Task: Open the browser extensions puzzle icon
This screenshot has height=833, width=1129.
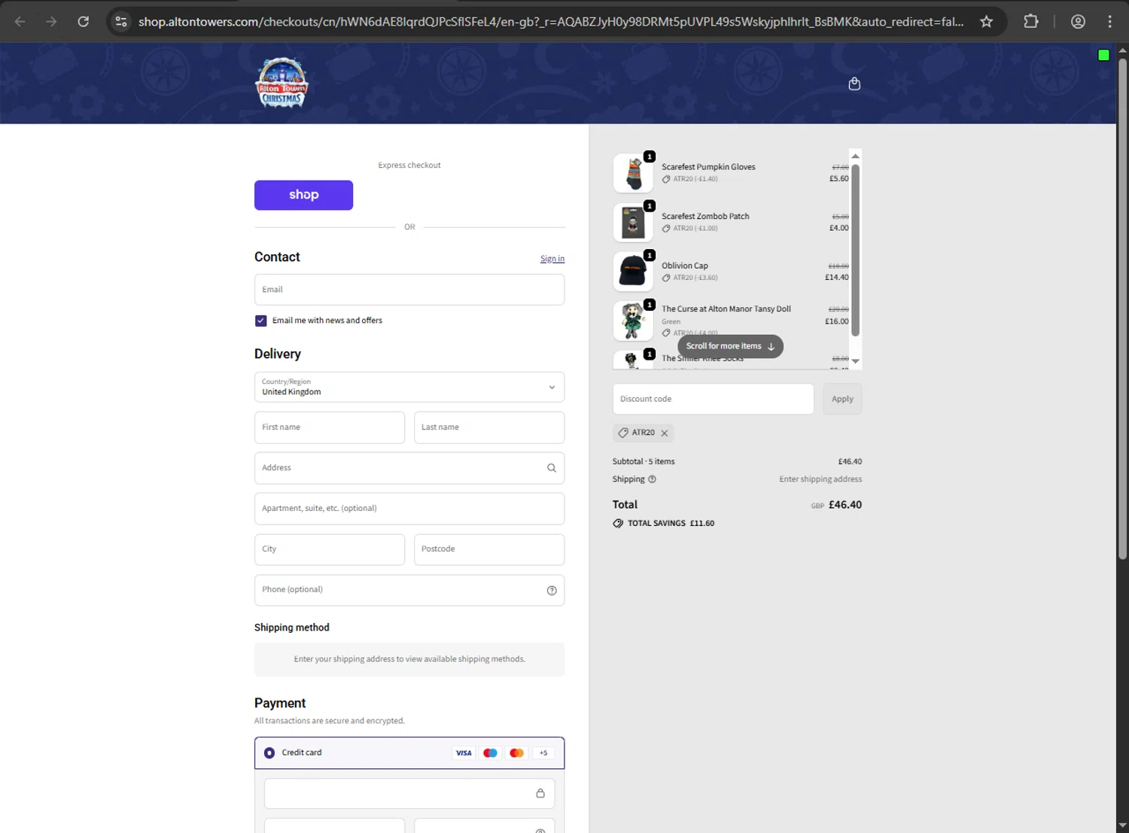Action: pyautogui.click(x=1031, y=21)
